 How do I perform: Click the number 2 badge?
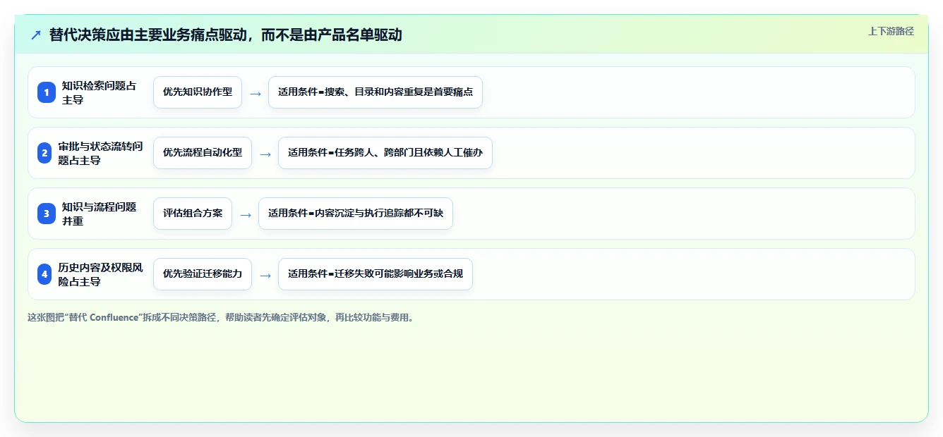[x=44, y=153]
